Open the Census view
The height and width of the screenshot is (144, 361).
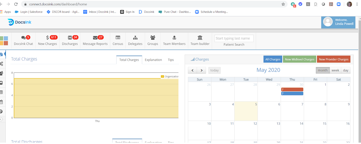[118, 40]
